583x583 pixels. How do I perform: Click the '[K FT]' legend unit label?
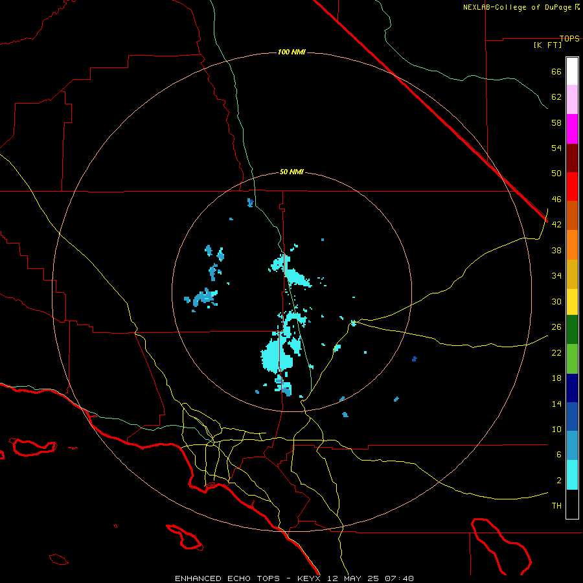pos(547,45)
